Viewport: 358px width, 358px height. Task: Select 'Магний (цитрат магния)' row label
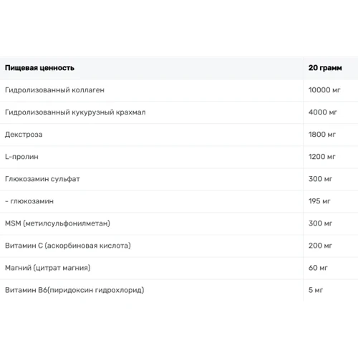[48, 268]
